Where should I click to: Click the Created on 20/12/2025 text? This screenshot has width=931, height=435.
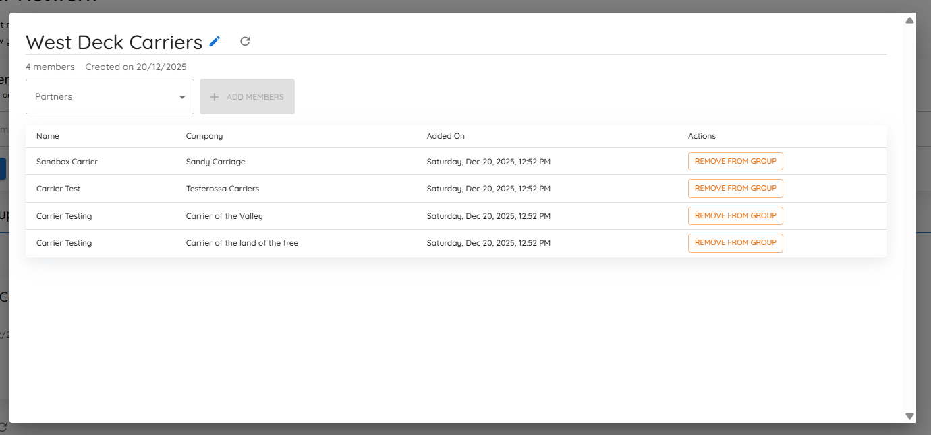(x=136, y=67)
